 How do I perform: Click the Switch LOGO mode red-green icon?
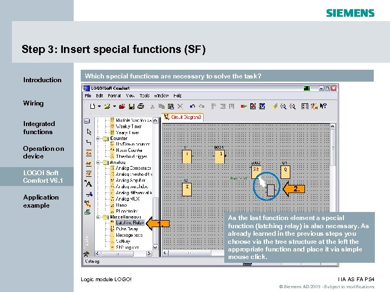[x=244, y=107]
